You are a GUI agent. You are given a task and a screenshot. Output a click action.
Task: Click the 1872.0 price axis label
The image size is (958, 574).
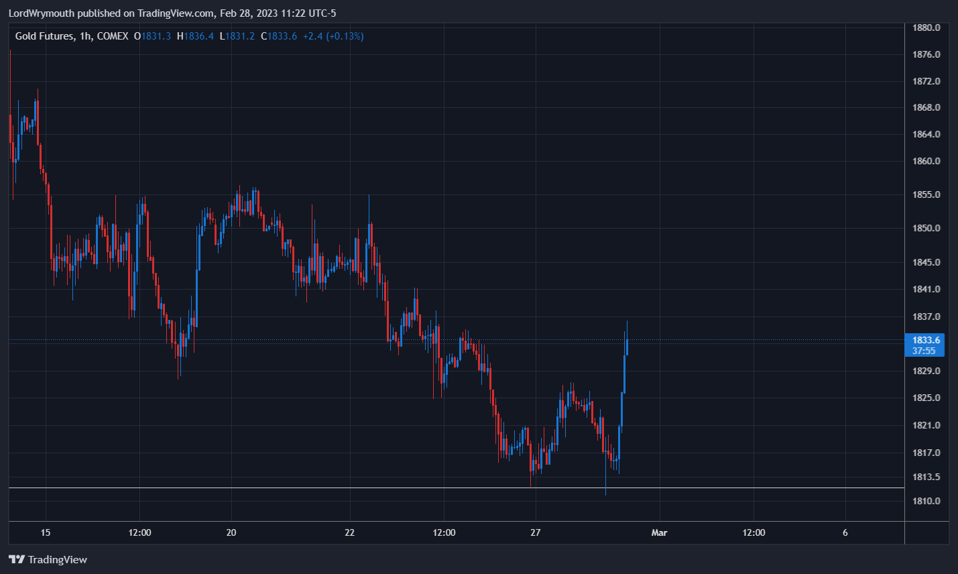point(926,81)
